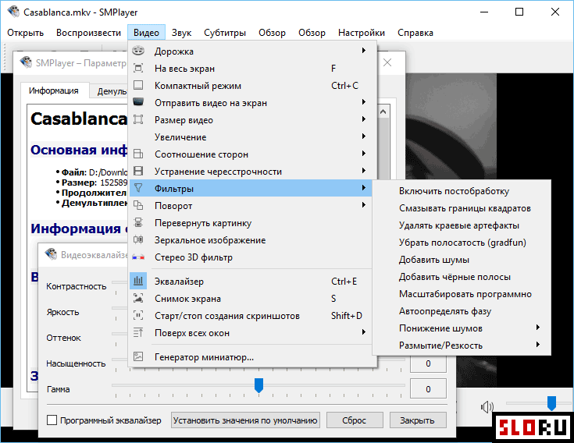Click the Гамма slider handle
This screenshot has width=574, height=443.
point(258,385)
